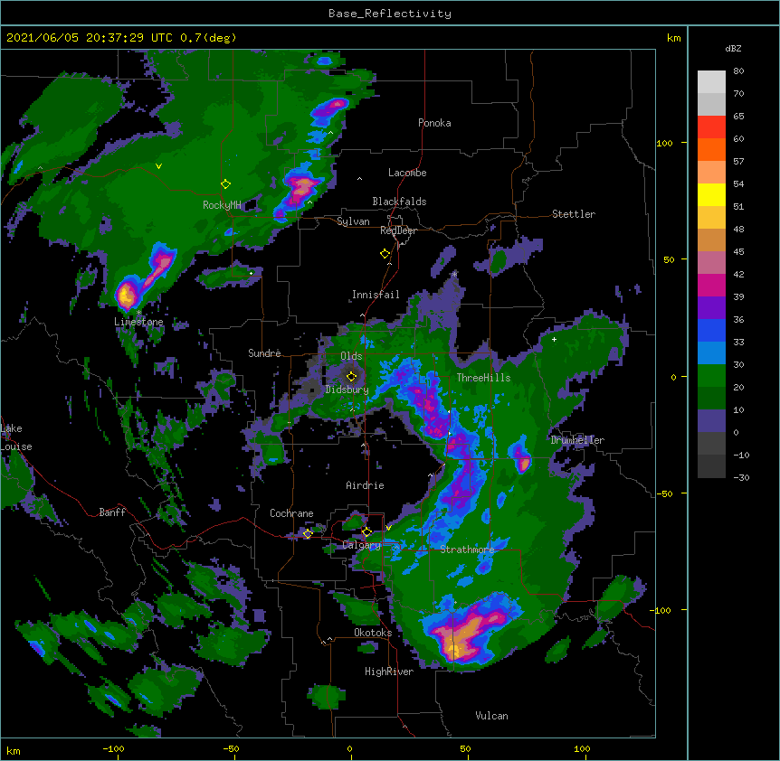Click the RockyMH town label
780x761 pixels.
pos(222,205)
